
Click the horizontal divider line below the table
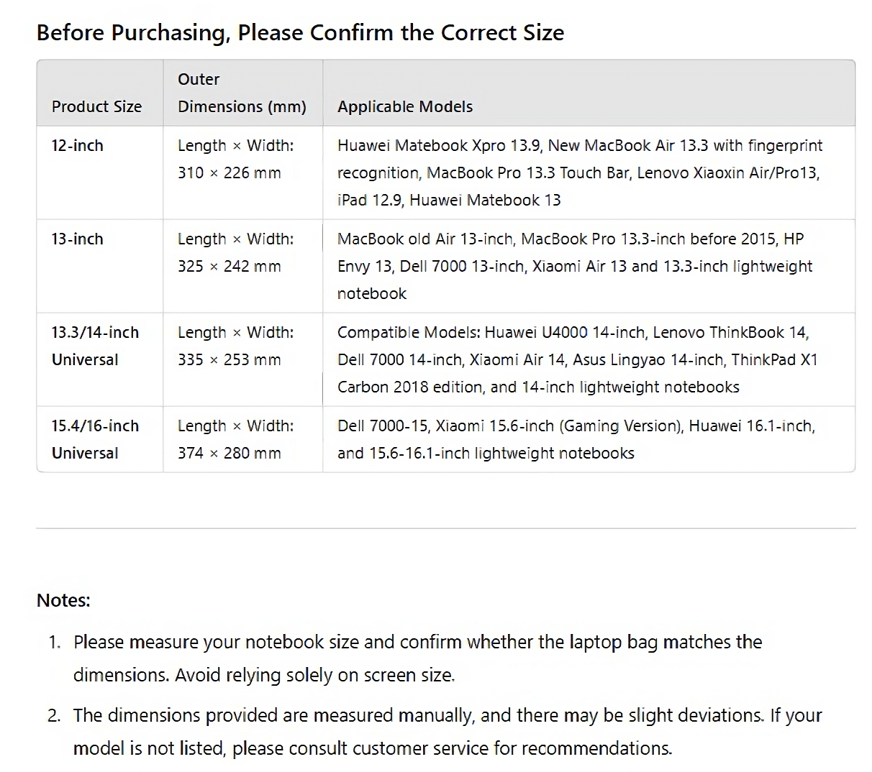[445, 528]
